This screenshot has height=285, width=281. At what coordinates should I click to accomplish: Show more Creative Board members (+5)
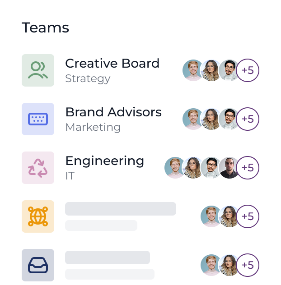pos(248,70)
